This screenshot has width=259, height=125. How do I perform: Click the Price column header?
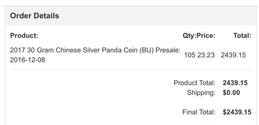(206, 36)
